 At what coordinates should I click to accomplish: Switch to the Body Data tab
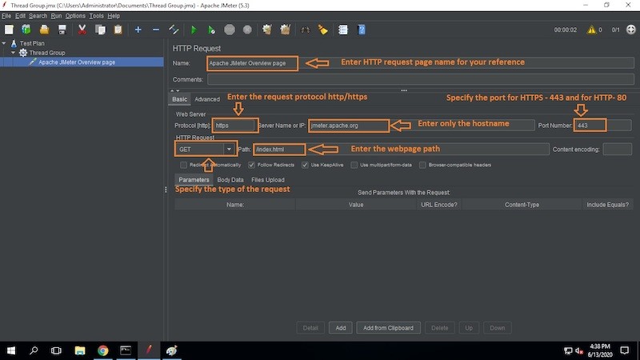click(x=230, y=179)
